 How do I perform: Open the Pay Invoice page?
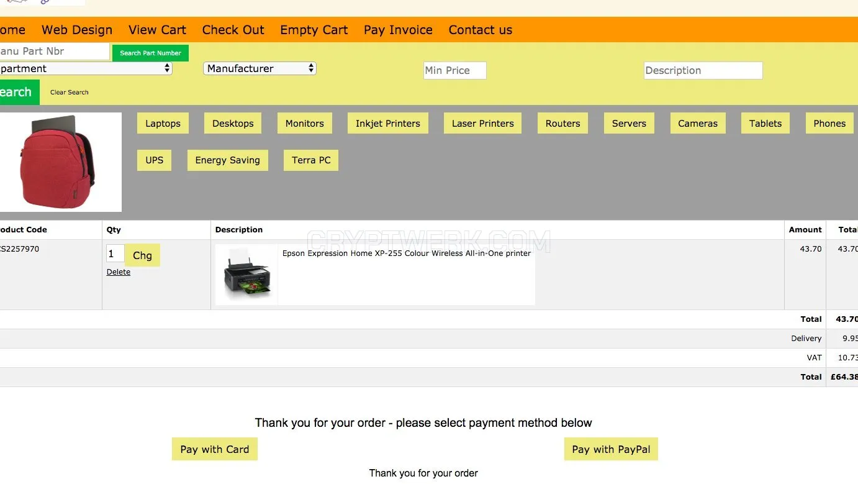398,30
